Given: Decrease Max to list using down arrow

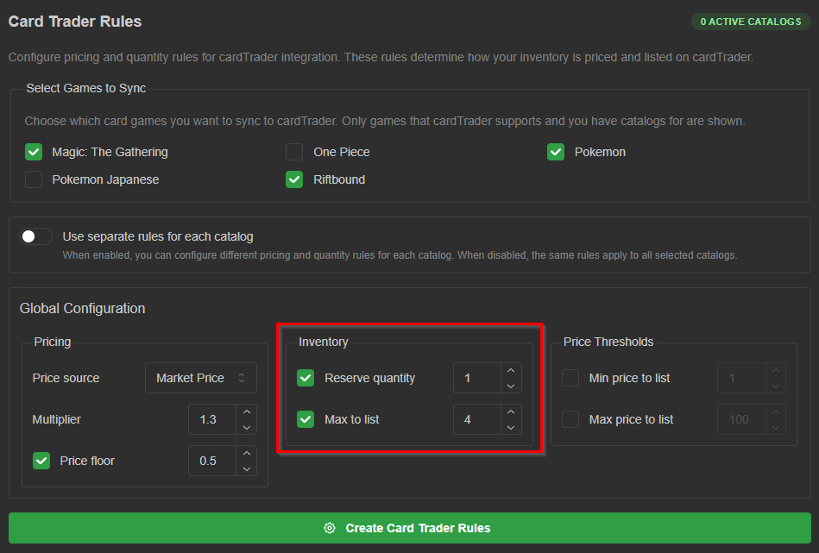Looking at the screenshot, I should coord(511,427).
